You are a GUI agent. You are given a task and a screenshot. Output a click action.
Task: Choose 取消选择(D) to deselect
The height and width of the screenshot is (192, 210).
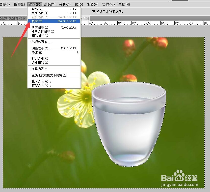point(54,13)
